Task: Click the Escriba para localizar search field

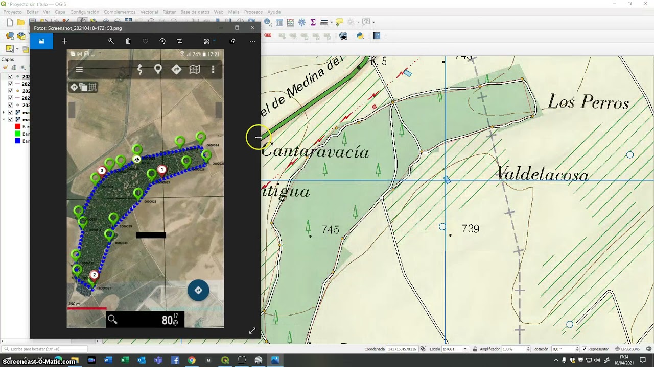Action: click(44, 349)
